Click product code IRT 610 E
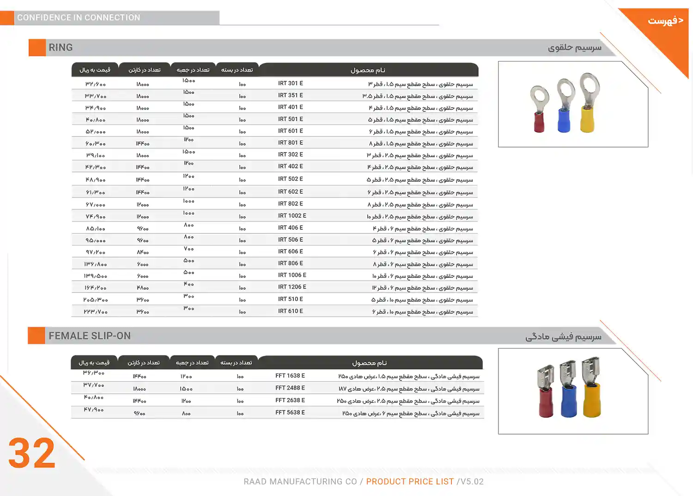 (291, 311)
